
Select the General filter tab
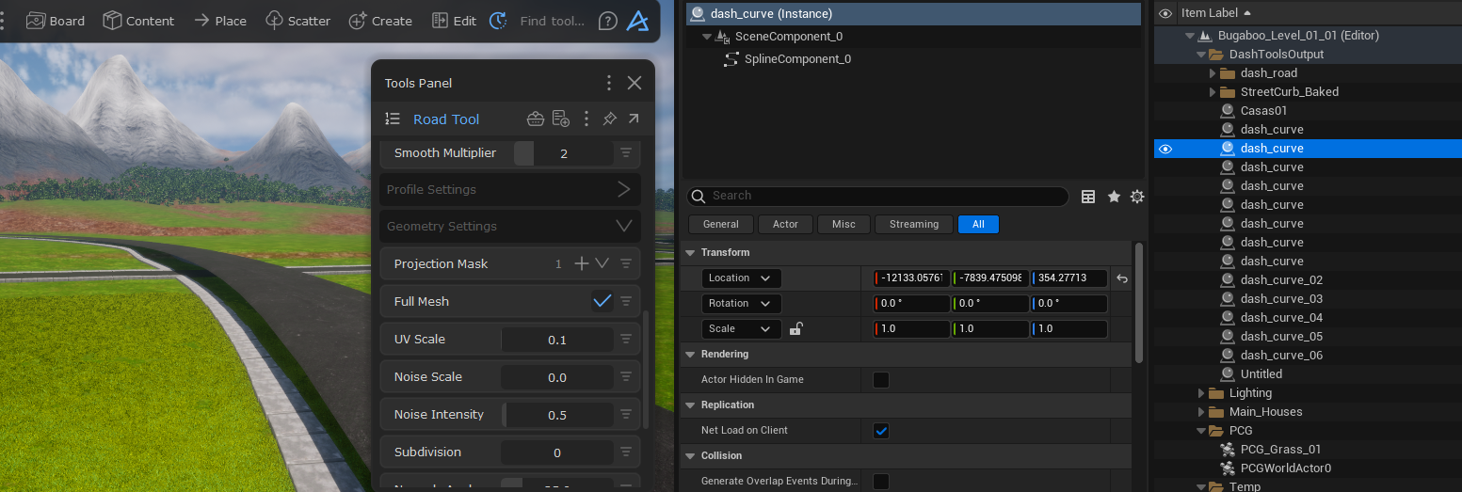coord(721,224)
